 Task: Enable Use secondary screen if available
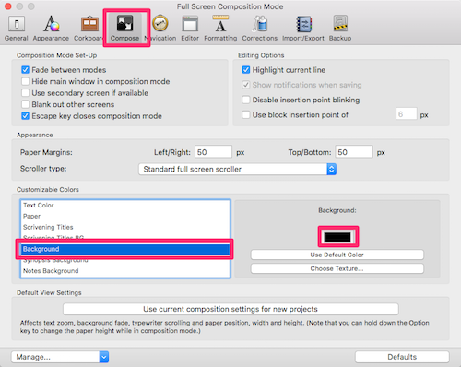pos(25,93)
